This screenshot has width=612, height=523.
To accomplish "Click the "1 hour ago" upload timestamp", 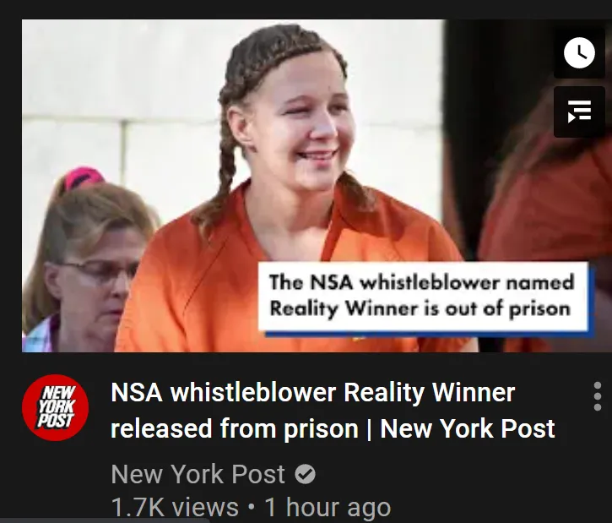I will (328, 507).
